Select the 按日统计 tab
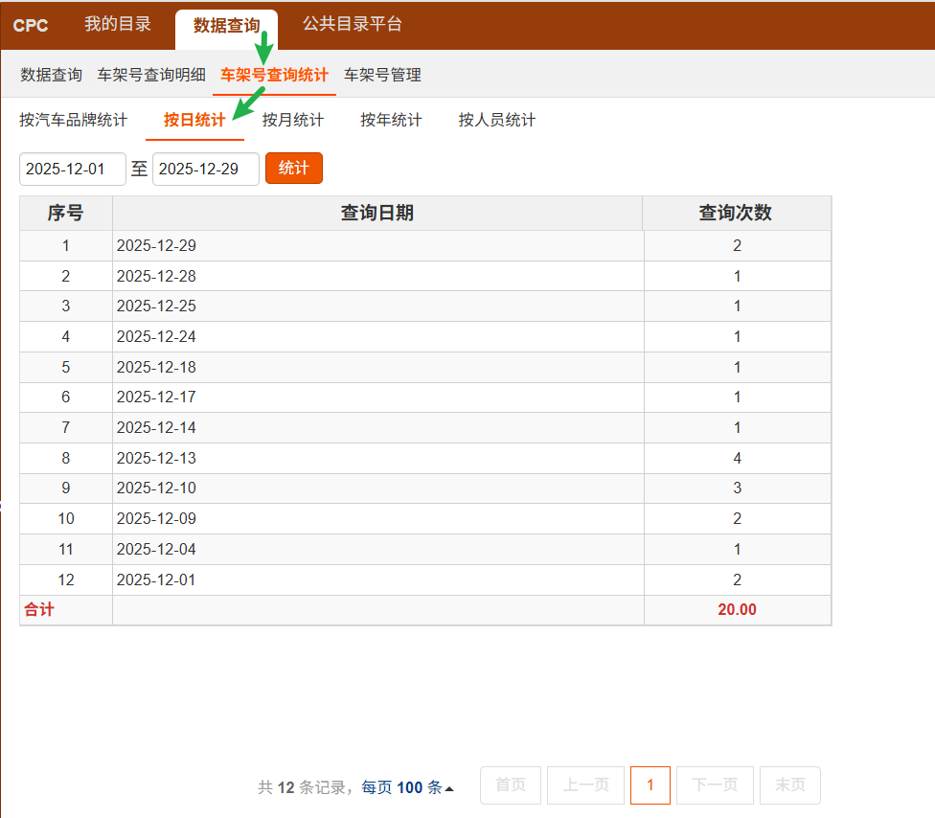 [x=194, y=120]
